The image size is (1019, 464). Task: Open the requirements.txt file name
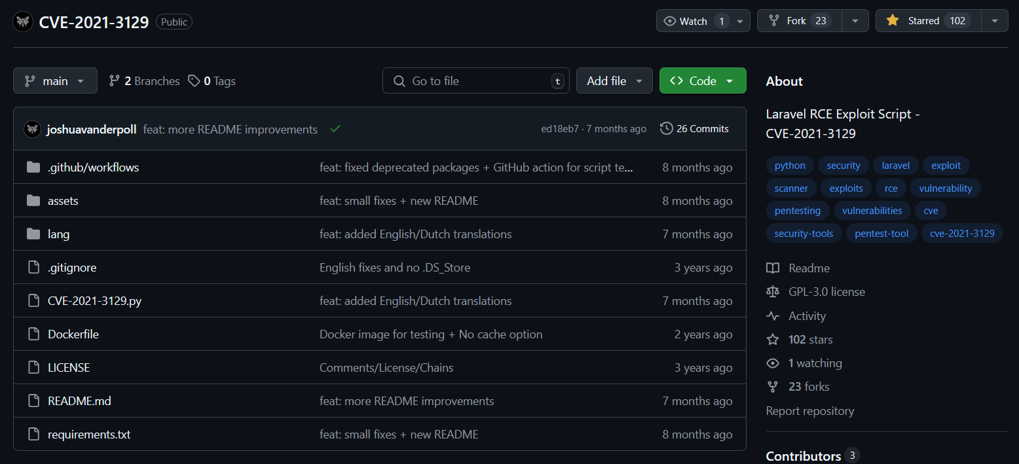point(89,435)
